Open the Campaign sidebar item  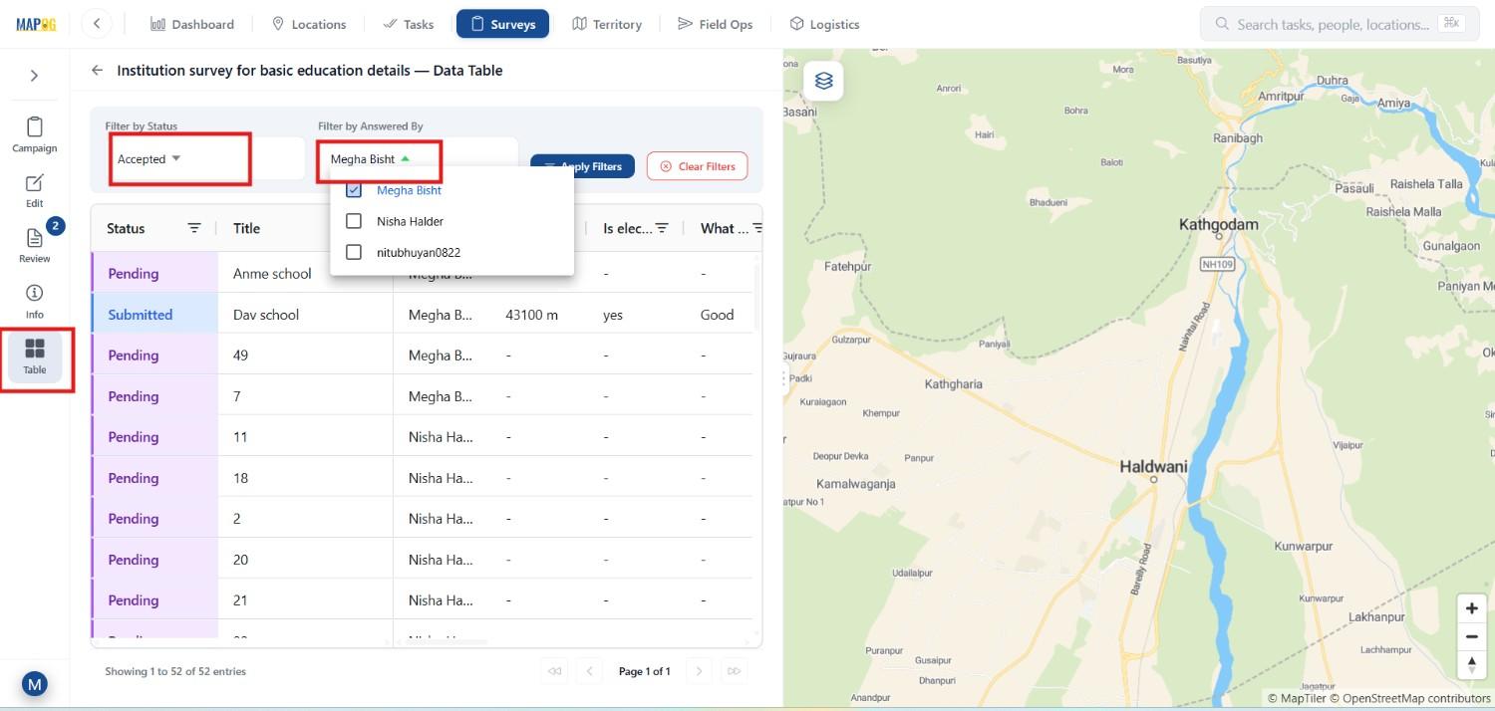pyautogui.click(x=35, y=135)
